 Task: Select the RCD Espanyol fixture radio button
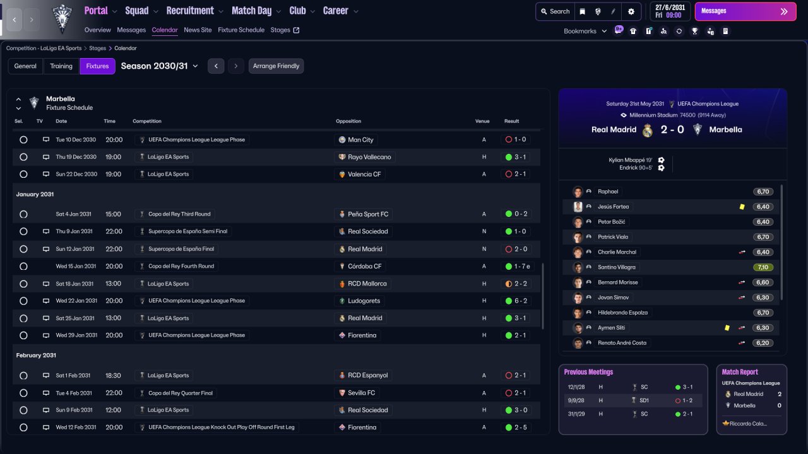pos(23,376)
